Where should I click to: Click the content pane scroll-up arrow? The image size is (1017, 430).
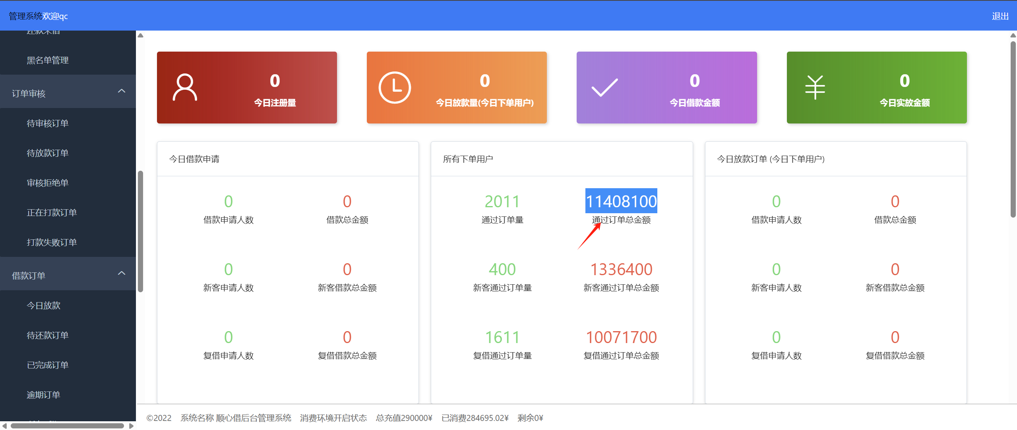[140, 36]
